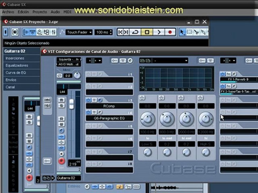Enable the hi EQ band power button
The image size is (258, 193).
[200, 98]
